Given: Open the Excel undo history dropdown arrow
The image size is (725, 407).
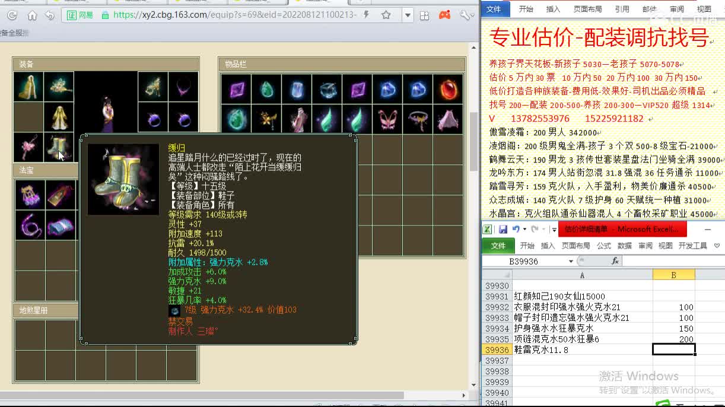Looking at the screenshot, I should point(524,229).
